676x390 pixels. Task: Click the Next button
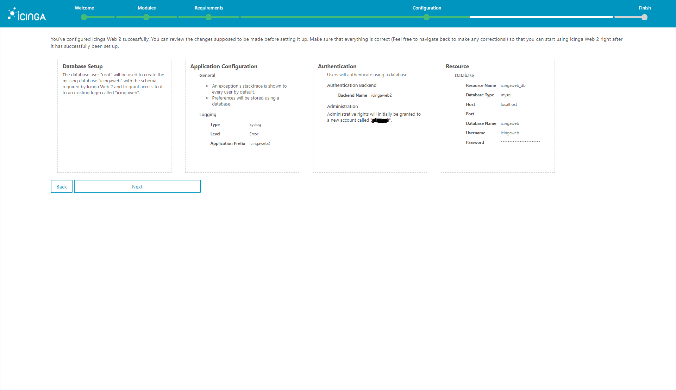[137, 186]
